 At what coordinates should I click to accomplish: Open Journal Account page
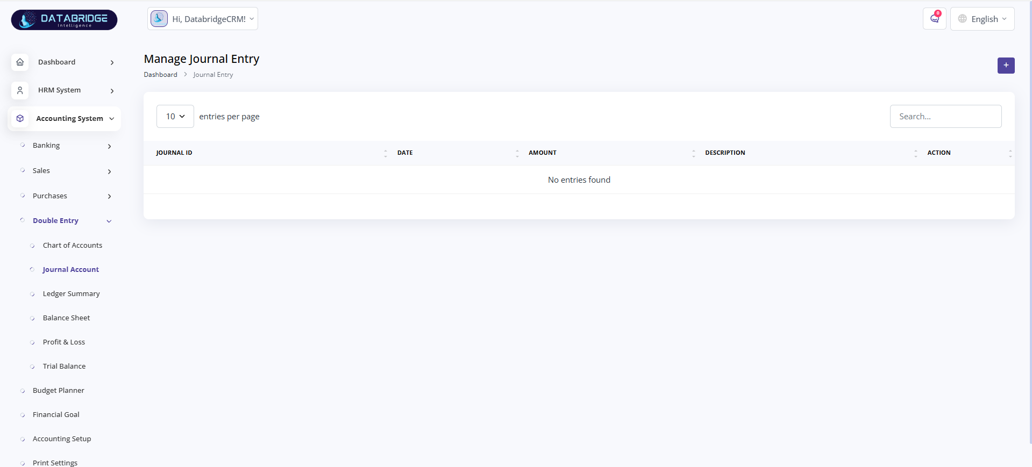pos(71,270)
